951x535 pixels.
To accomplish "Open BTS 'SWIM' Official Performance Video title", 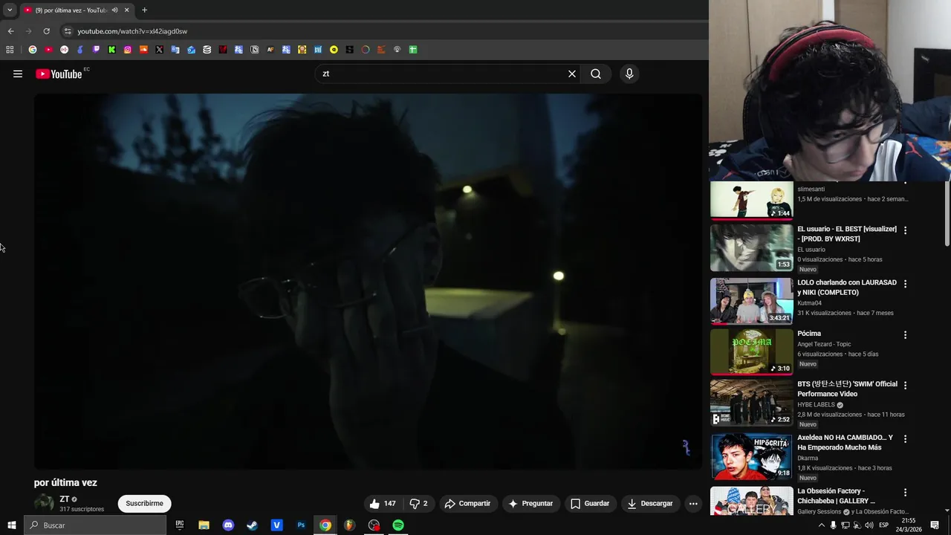I will point(847,389).
